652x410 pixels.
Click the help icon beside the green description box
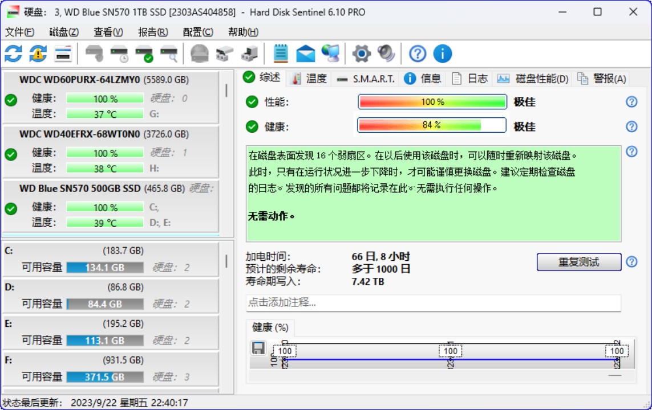[x=631, y=151]
